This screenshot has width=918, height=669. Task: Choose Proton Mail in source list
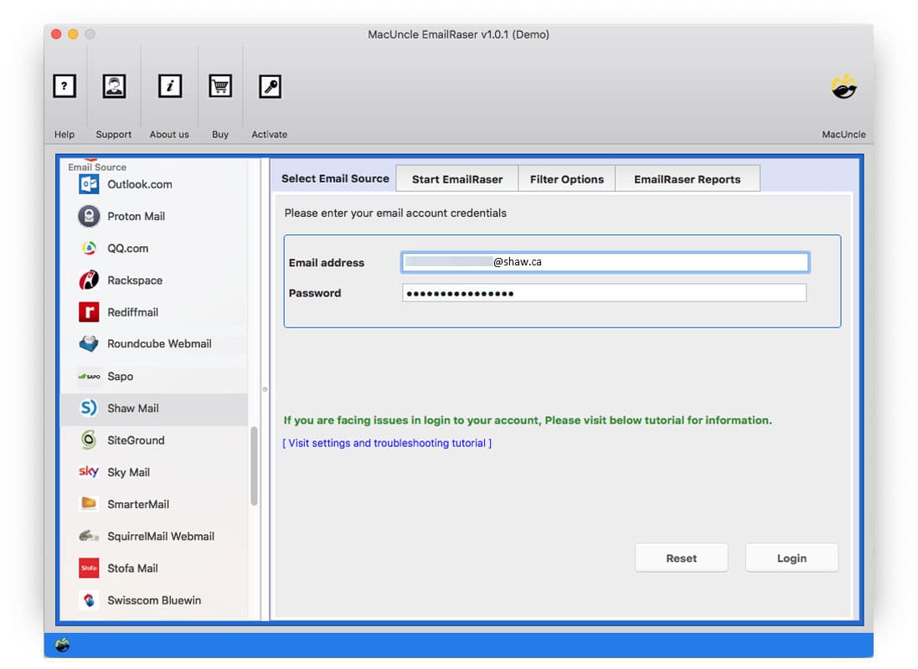tap(136, 216)
